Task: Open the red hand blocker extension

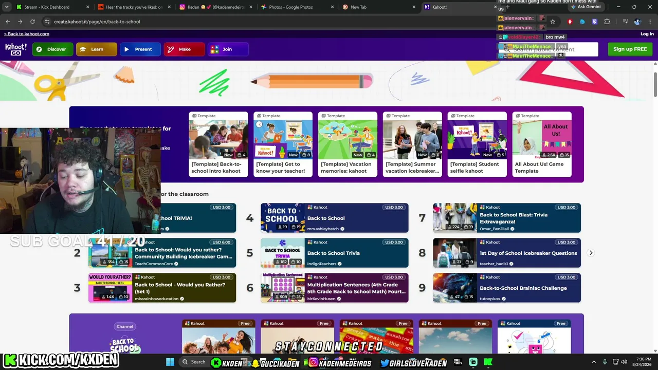Action: (x=570, y=22)
